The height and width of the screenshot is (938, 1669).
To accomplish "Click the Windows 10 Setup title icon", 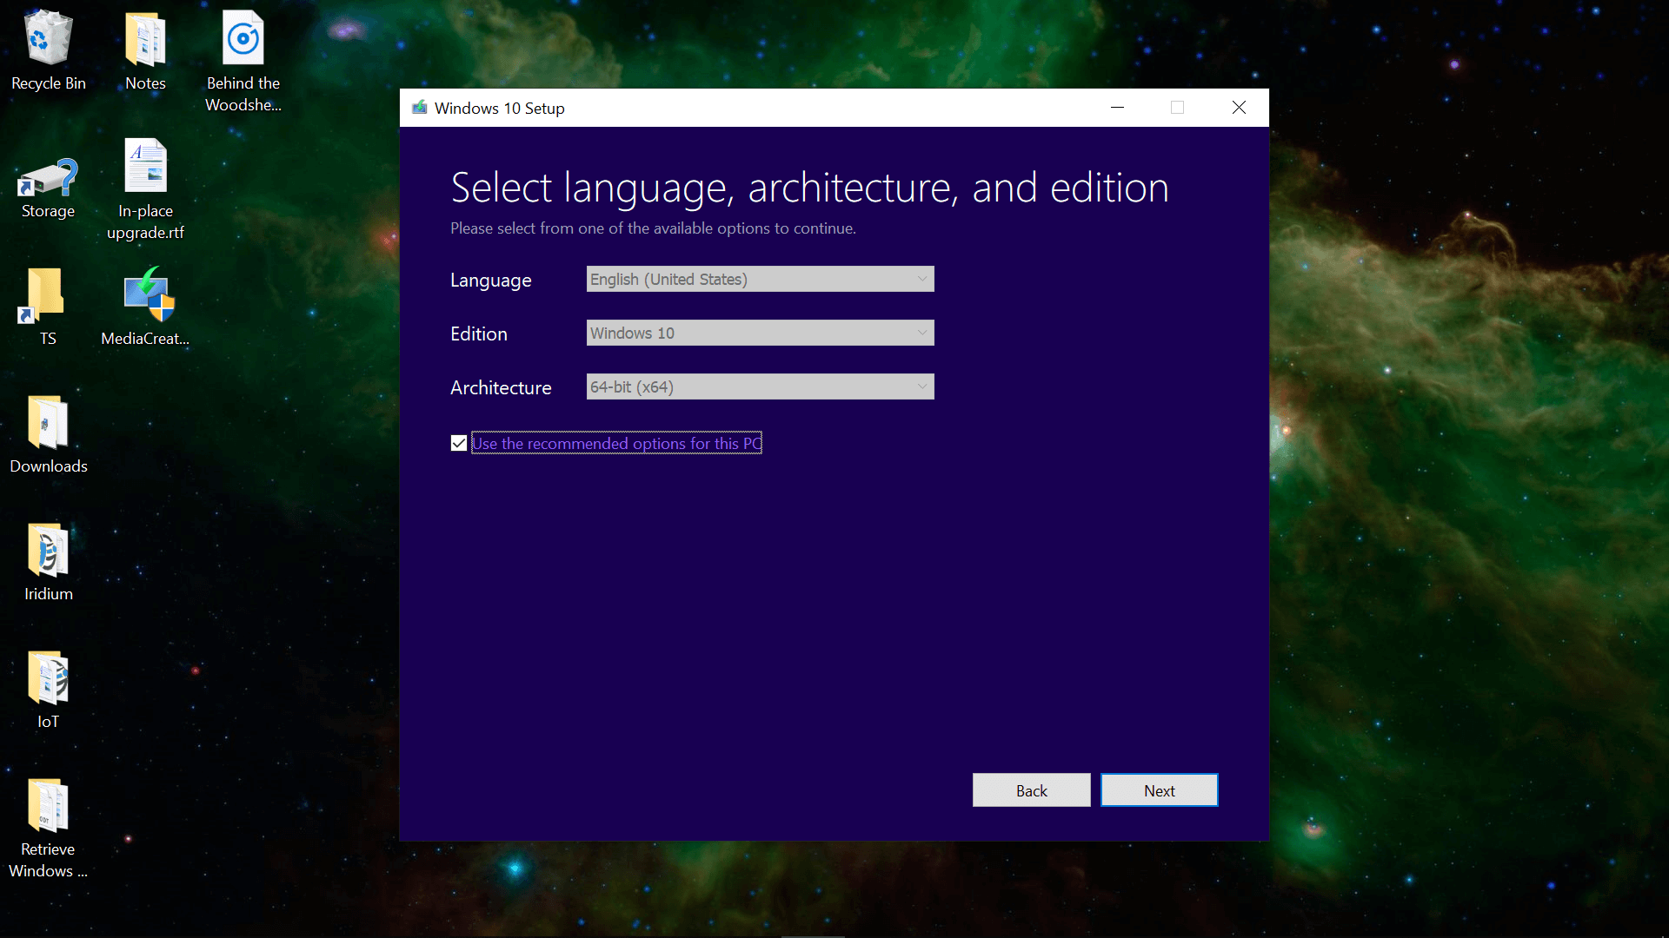I will pos(420,108).
